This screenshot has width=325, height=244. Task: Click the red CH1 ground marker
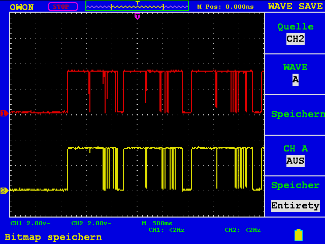[5, 113]
